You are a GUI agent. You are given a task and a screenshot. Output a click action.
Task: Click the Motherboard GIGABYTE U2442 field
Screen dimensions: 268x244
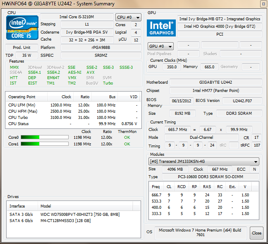pos(216,82)
